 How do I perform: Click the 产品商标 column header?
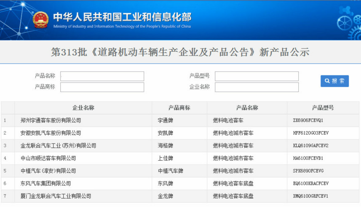[x=179, y=108]
